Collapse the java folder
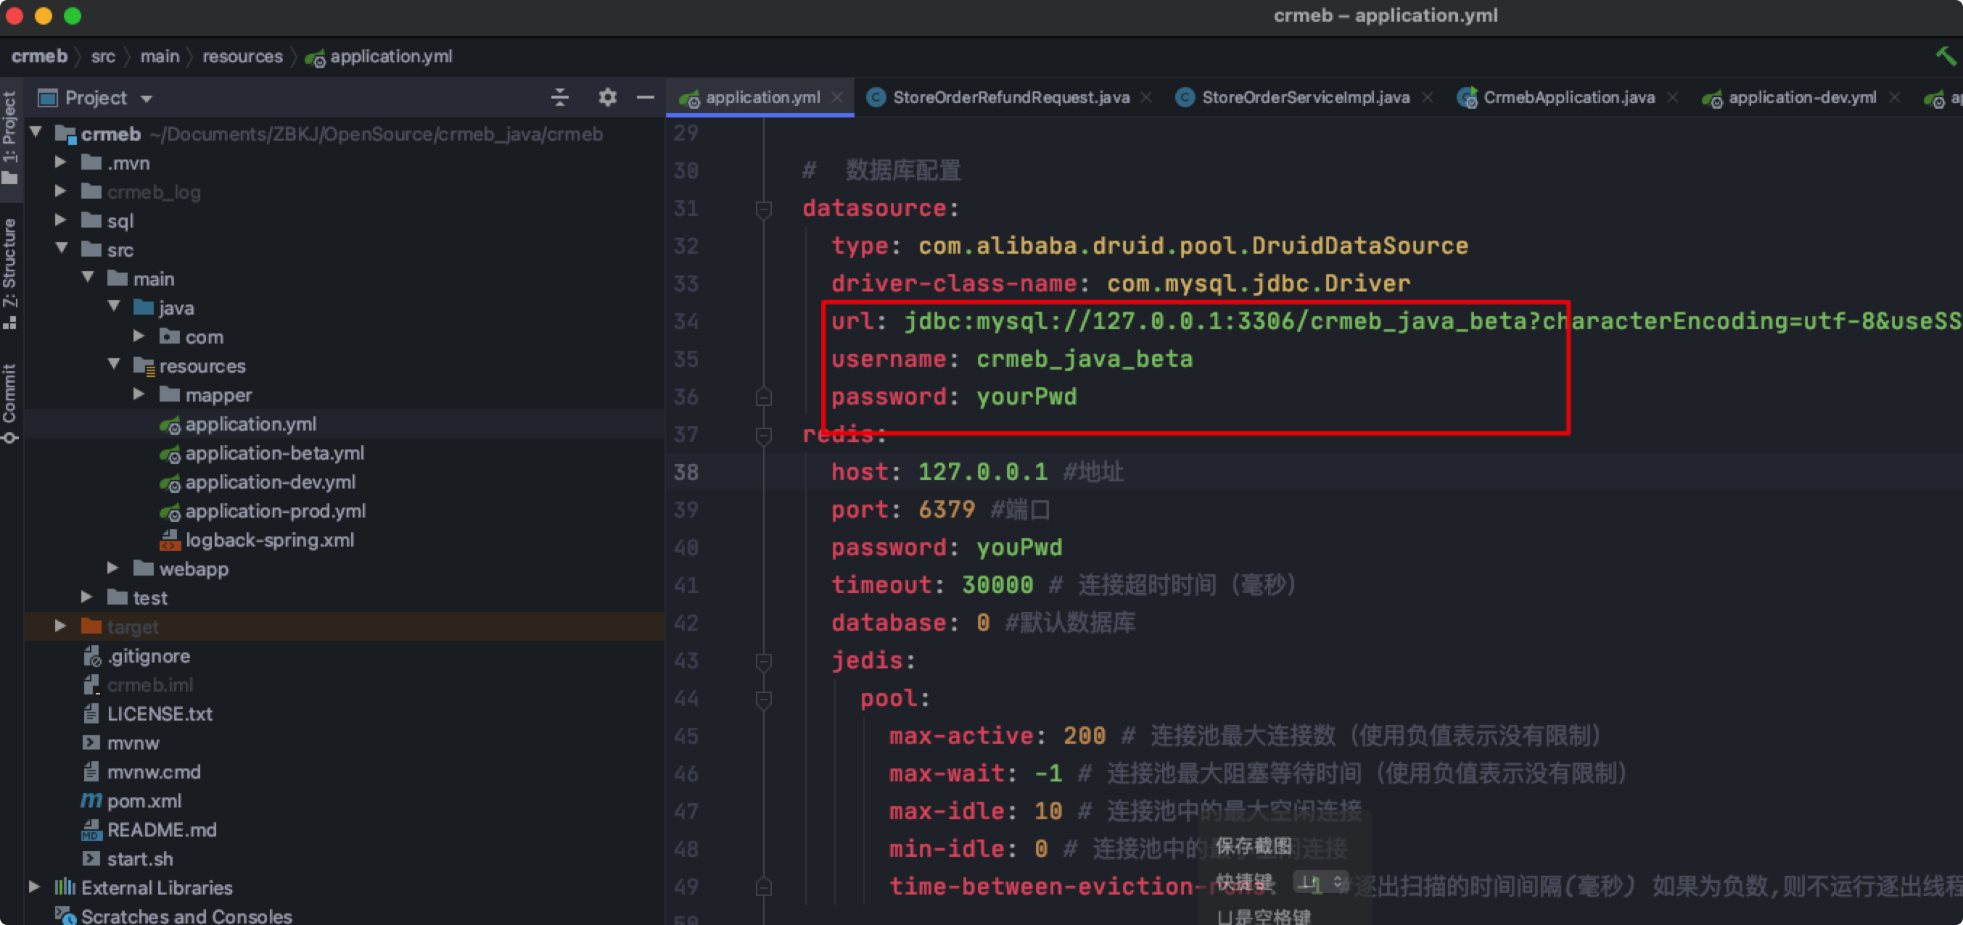Screen dimensions: 1963x925 click(x=114, y=307)
